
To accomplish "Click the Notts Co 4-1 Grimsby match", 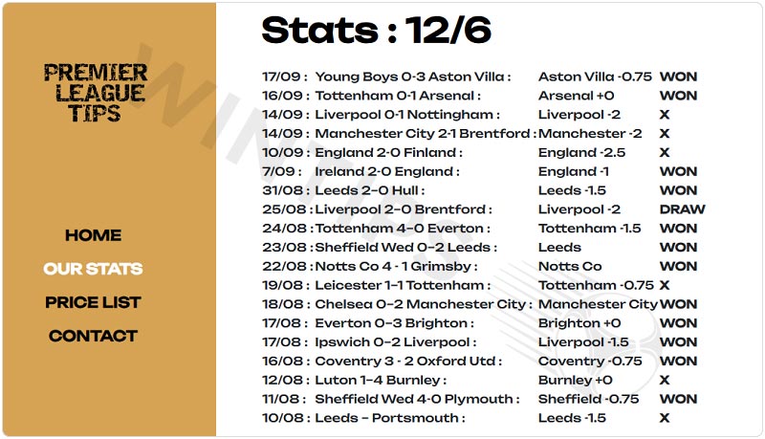I will 395,267.
